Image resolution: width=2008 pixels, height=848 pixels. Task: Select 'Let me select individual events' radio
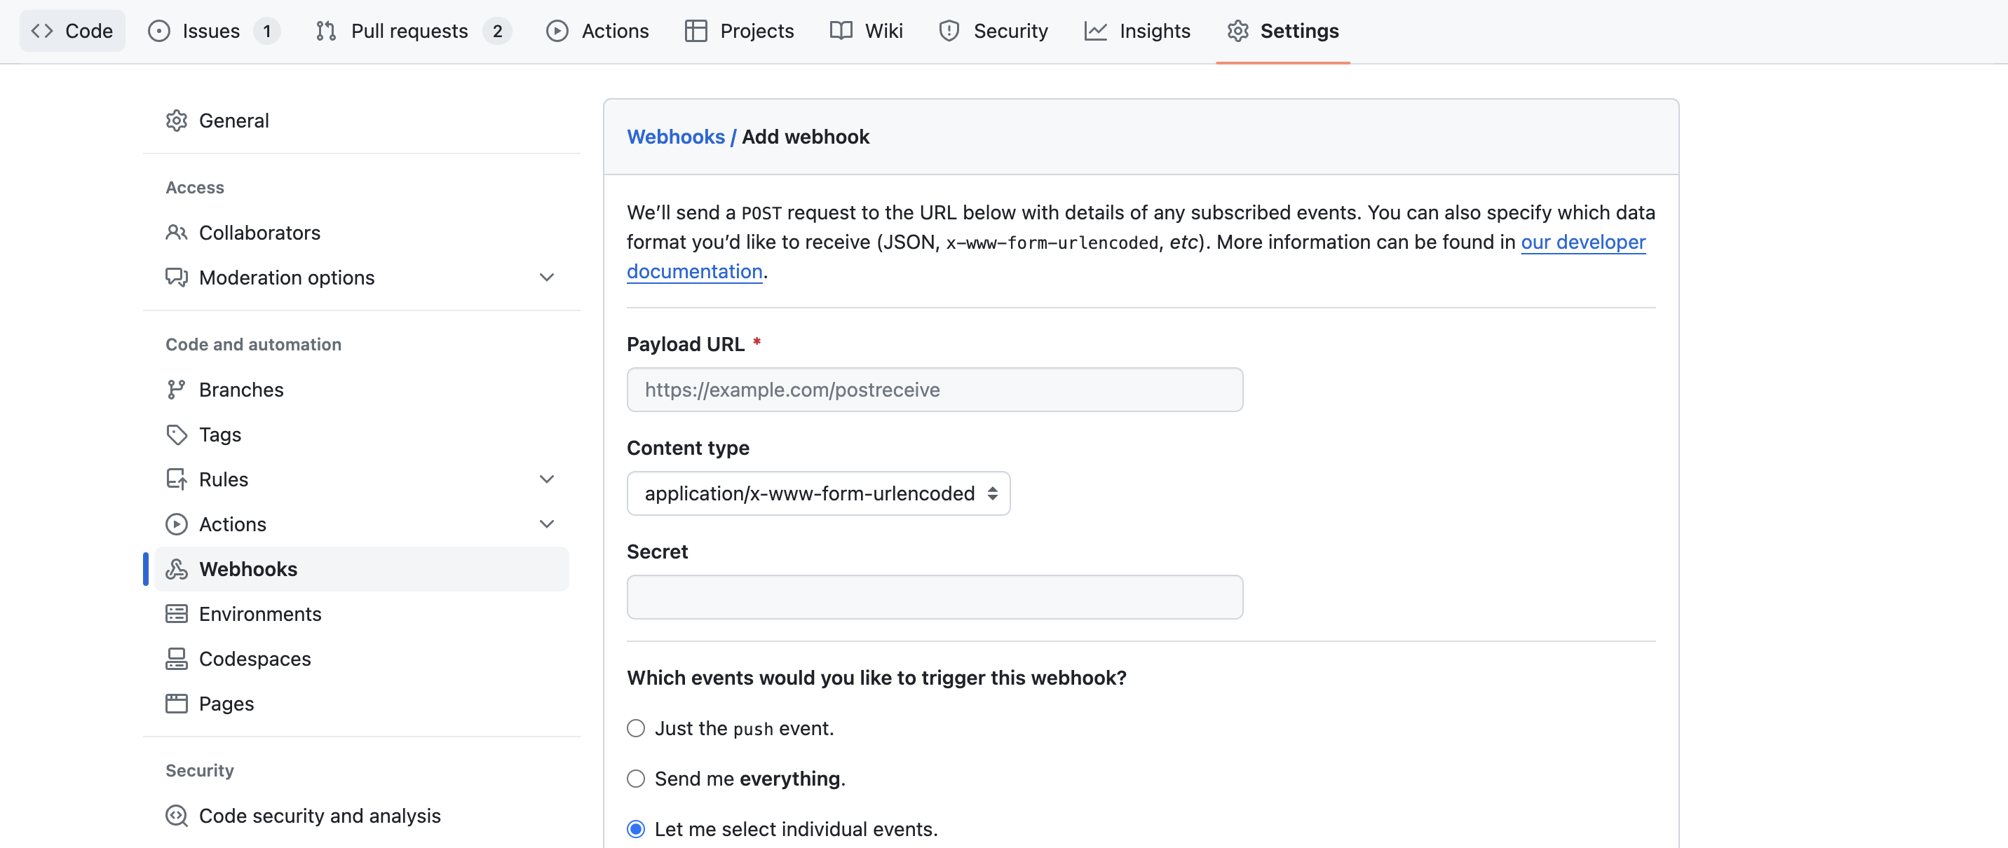tap(636, 829)
